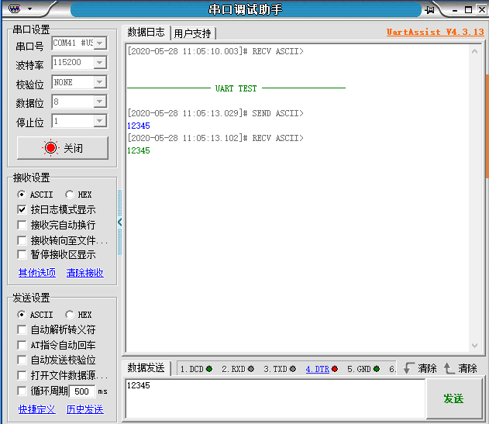Enable 接收完自动换行 checkbox
This screenshot has height=424, width=489.
tap(22, 225)
